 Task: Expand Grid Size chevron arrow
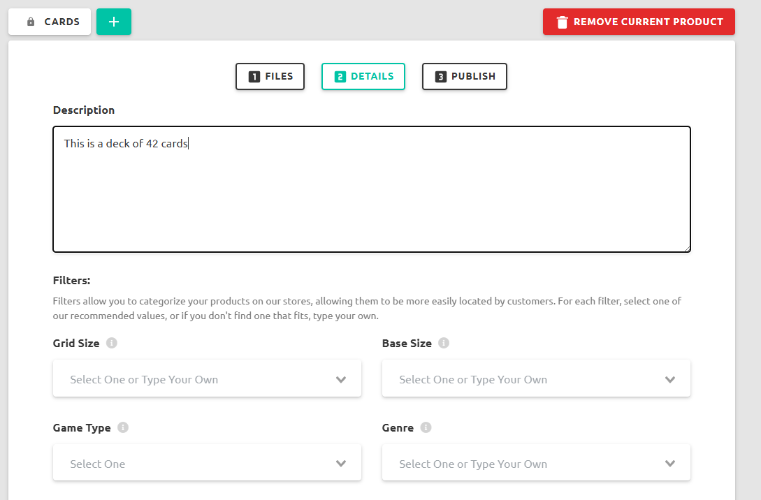coord(341,380)
